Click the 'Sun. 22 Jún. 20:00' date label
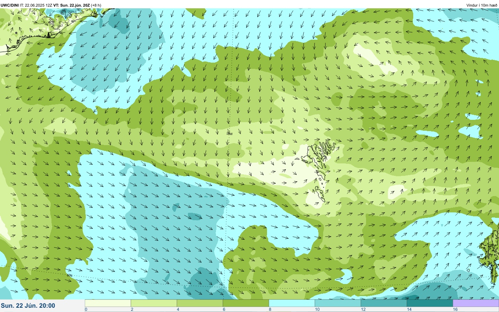The image size is (499, 312). tap(28, 306)
